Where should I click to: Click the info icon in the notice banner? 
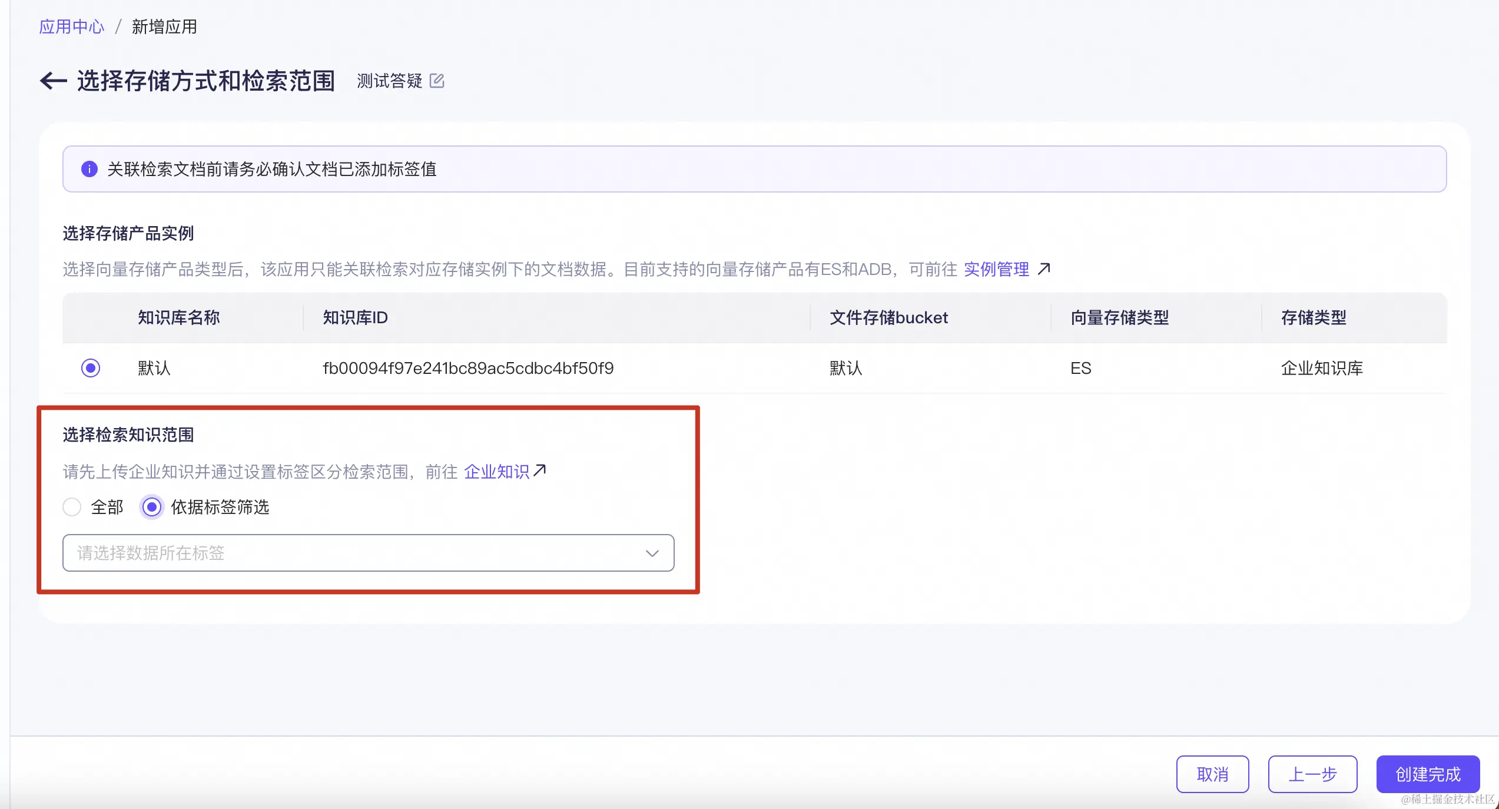[89, 170]
